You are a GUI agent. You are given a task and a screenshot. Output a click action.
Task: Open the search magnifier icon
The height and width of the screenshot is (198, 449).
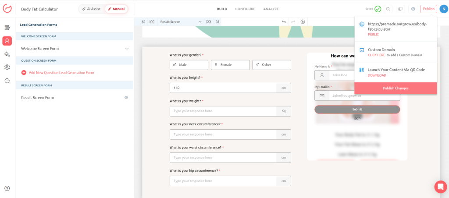click(388, 9)
